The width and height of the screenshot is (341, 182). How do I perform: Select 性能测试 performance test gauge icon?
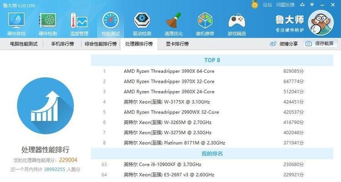coord(110,20)
